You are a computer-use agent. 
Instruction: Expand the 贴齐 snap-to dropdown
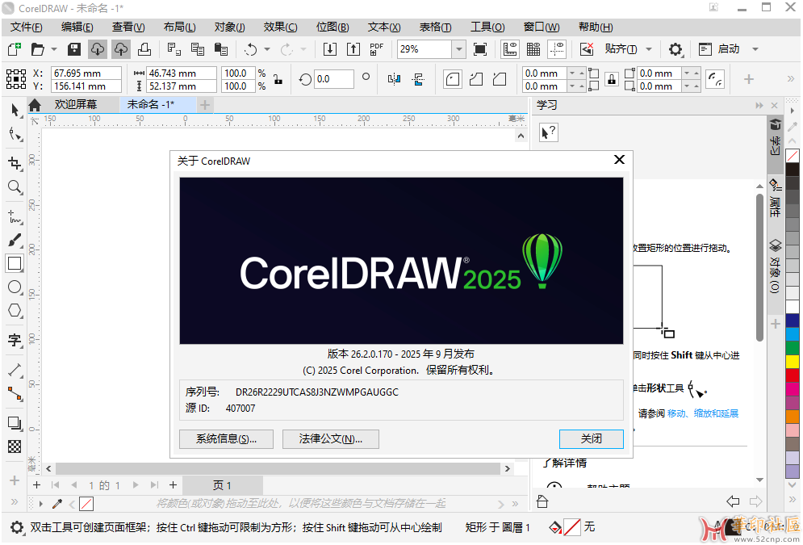(x=649, y=49)
